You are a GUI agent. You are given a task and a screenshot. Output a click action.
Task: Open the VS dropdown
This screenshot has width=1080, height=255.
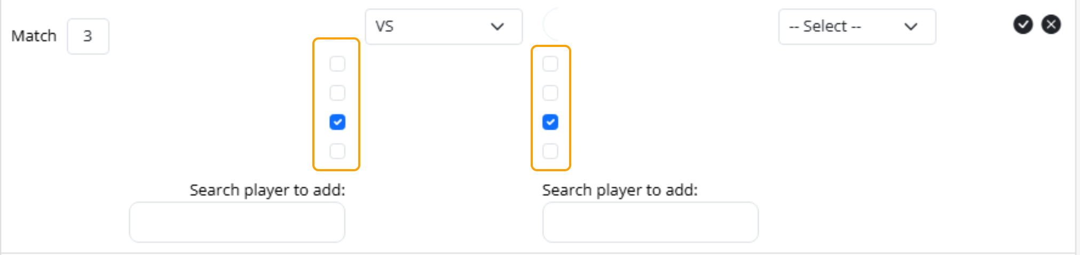point(443,27)
